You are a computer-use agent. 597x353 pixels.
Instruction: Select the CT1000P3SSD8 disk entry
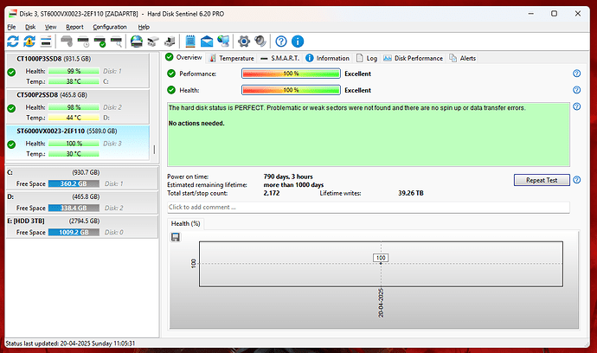click(78, 70)
